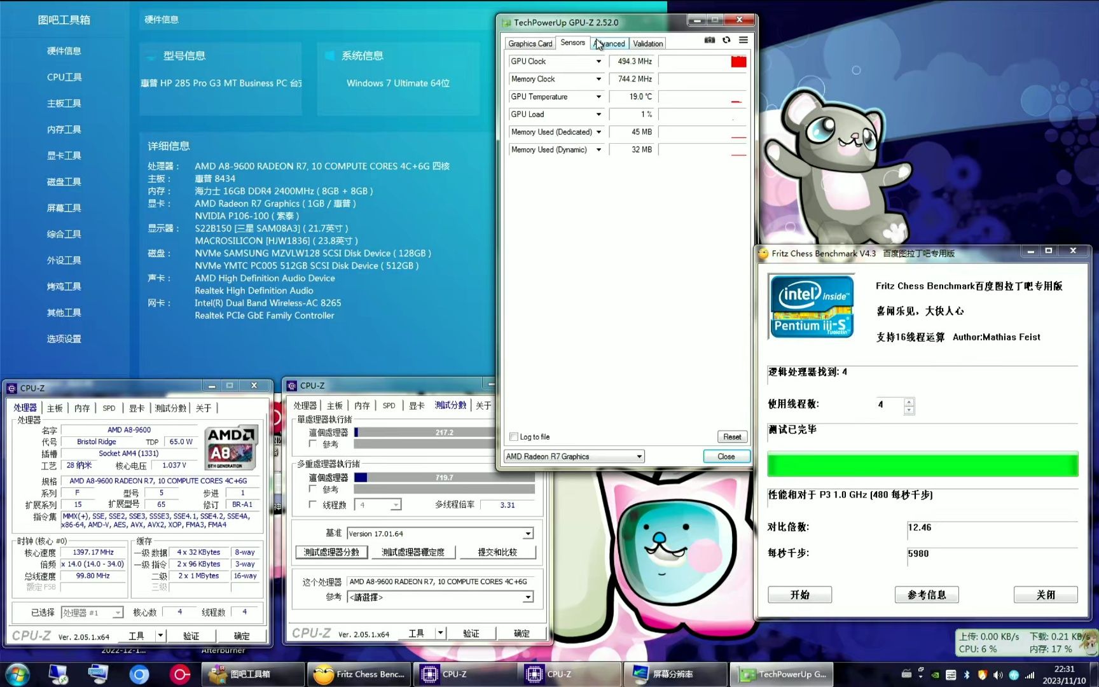Open the Graphics Card tab in GPU-Z

[x=530, y=43]
